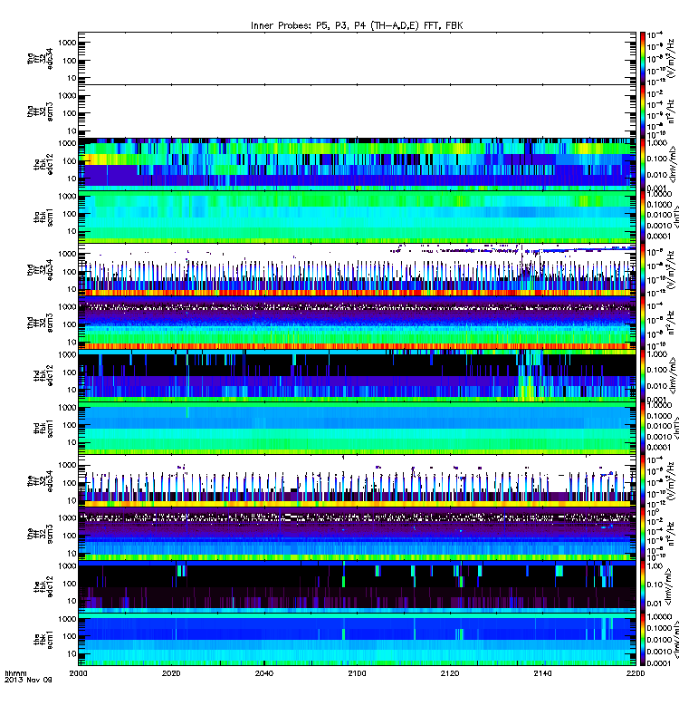Click the empty tha fff scm3 spectrogram panel
This screenshot has height=725, width=679.
tap(357, 111)
